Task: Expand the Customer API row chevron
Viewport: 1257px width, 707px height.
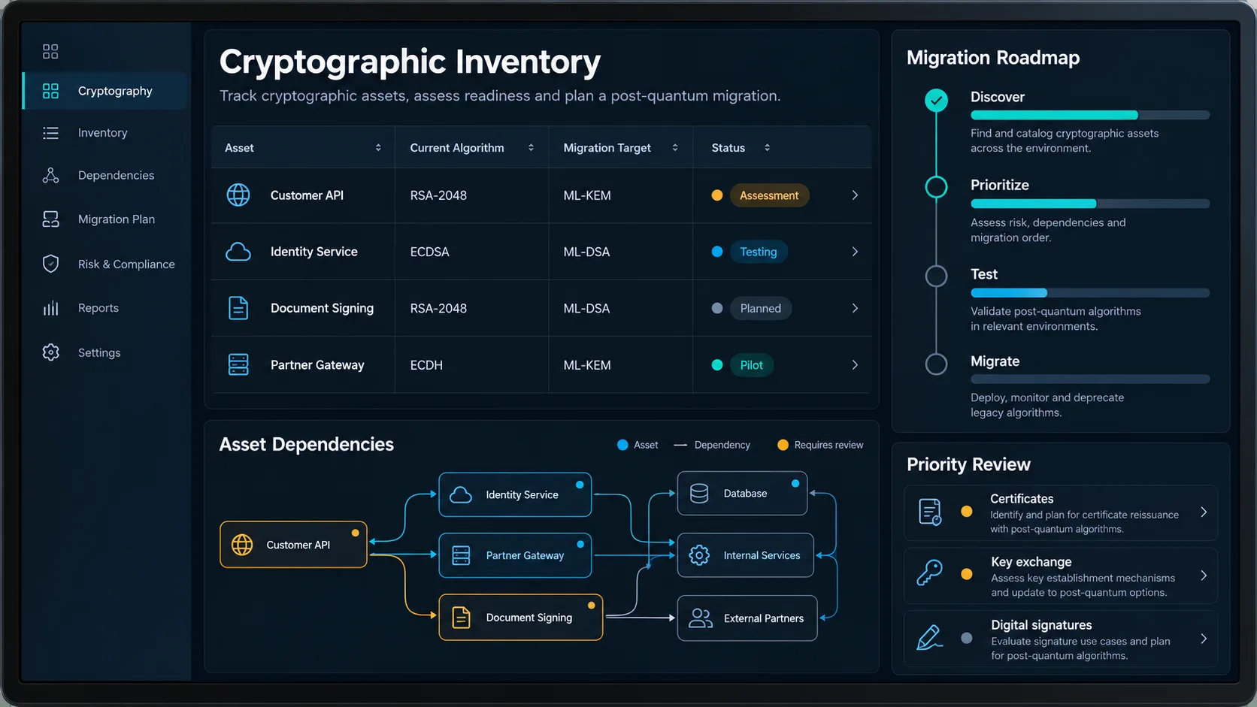Action: [x=855, y=195]
